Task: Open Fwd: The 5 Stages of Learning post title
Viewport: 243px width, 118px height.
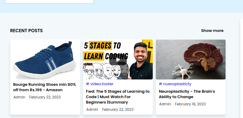Action: [118, 97]
